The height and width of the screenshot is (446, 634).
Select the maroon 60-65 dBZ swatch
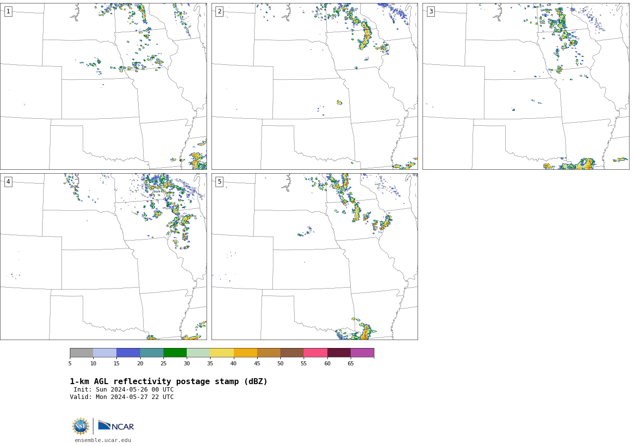coord(339,353)
